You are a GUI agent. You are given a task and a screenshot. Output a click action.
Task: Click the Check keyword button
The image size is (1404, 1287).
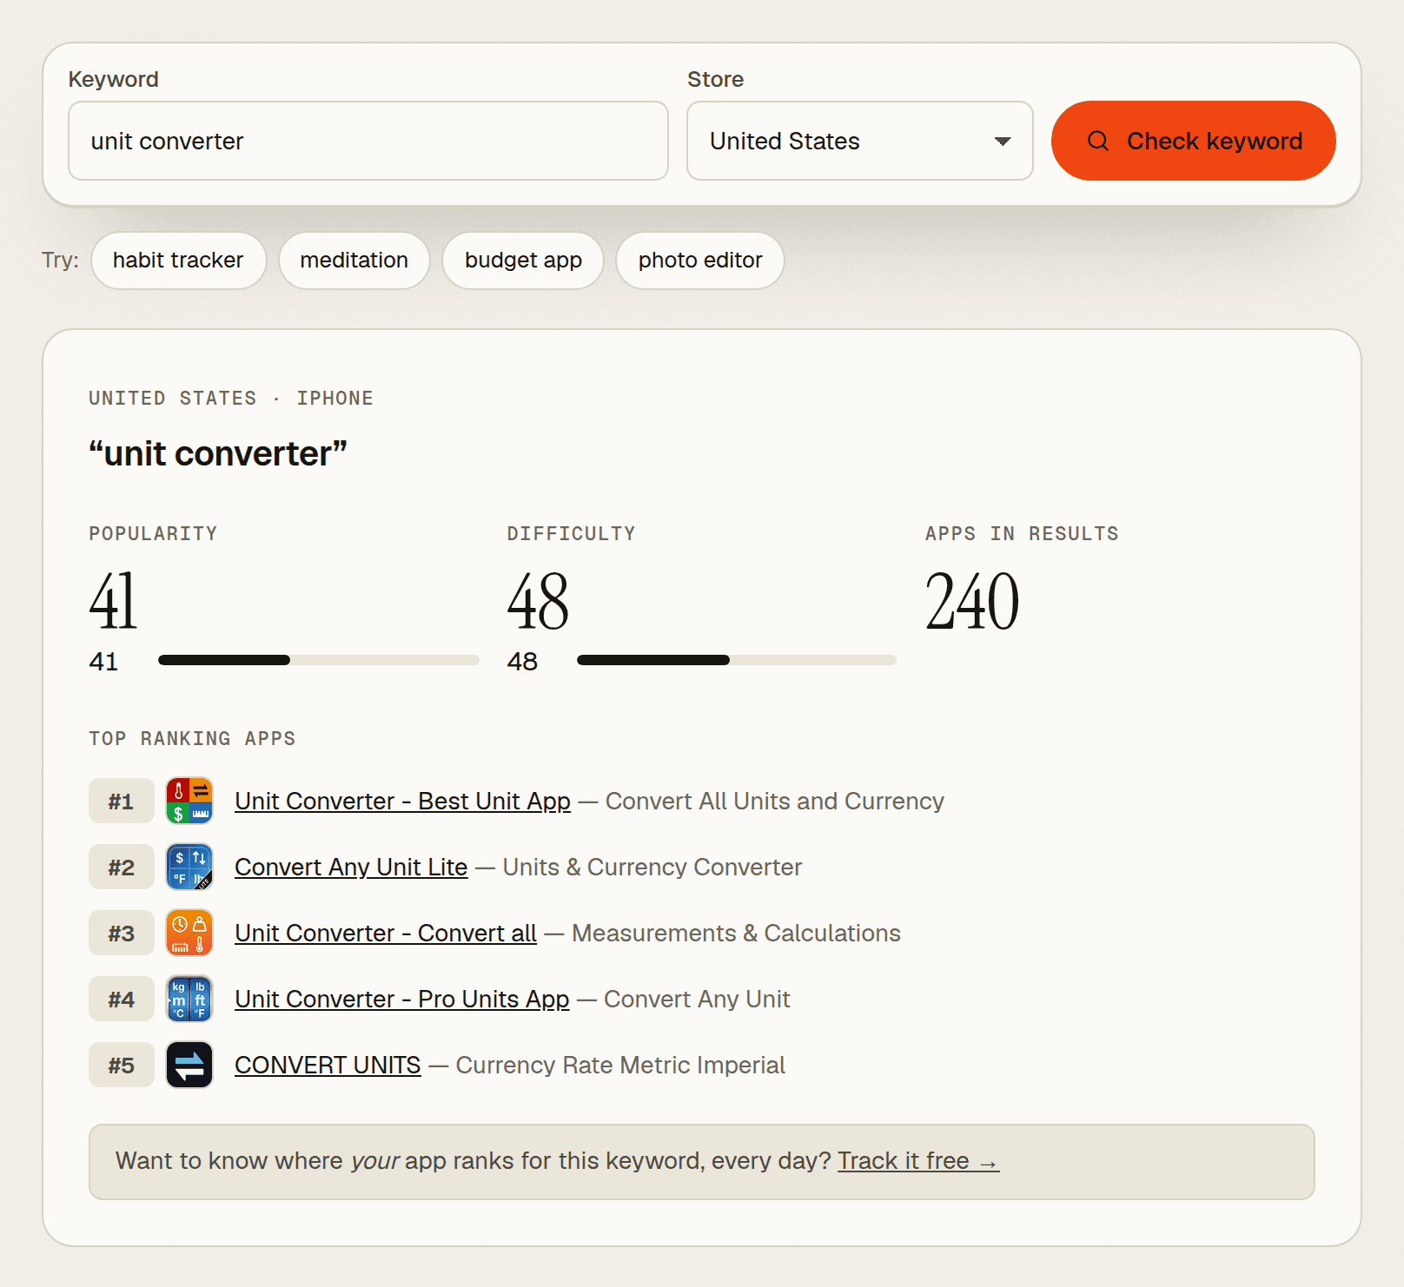(x=1194, y=141)
